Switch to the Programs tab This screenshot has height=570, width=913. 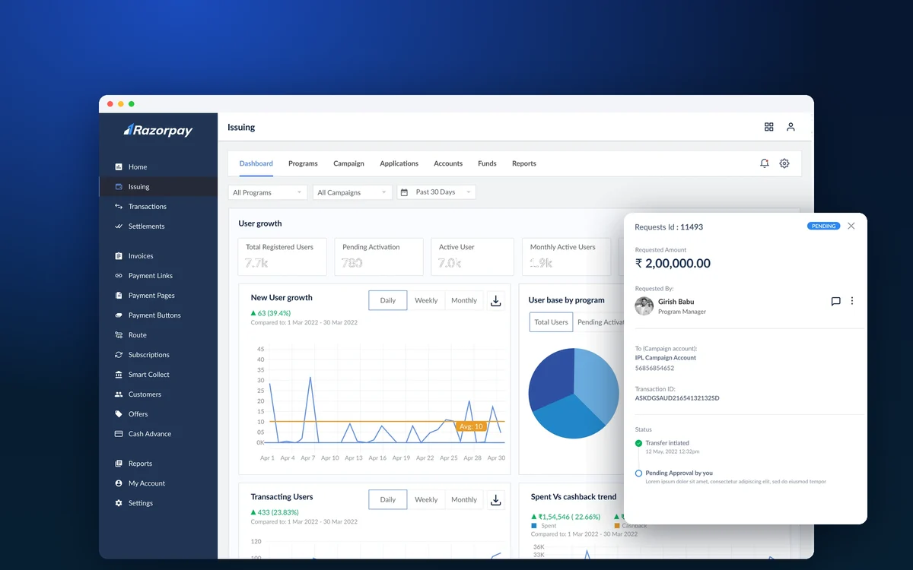(303, 163)
